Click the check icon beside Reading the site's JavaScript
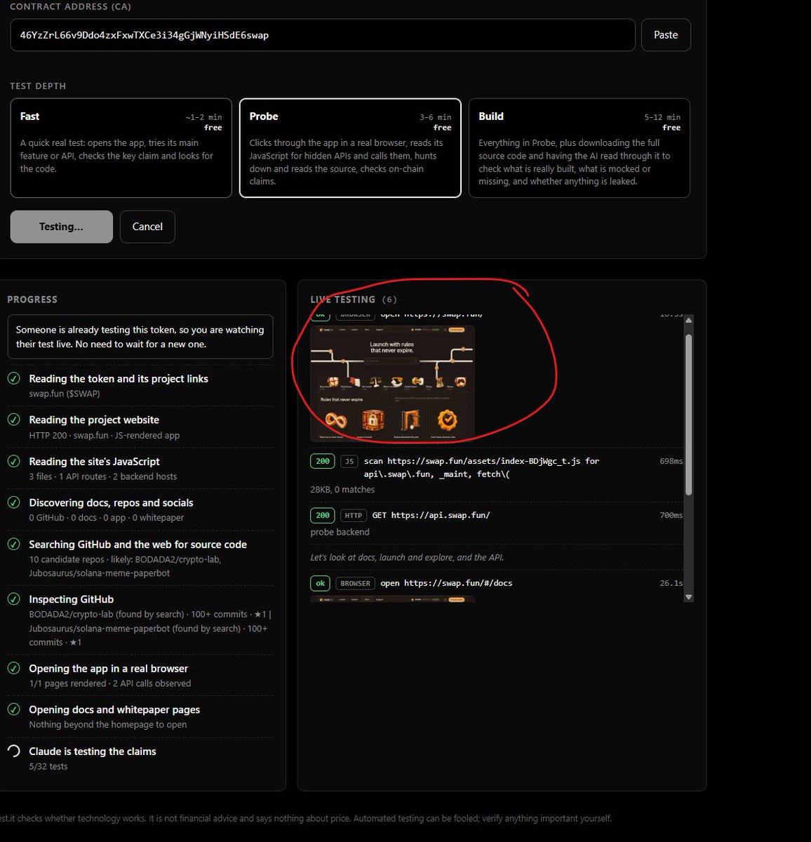The height and width of the screenshot is (842, 811). [13, 461]
